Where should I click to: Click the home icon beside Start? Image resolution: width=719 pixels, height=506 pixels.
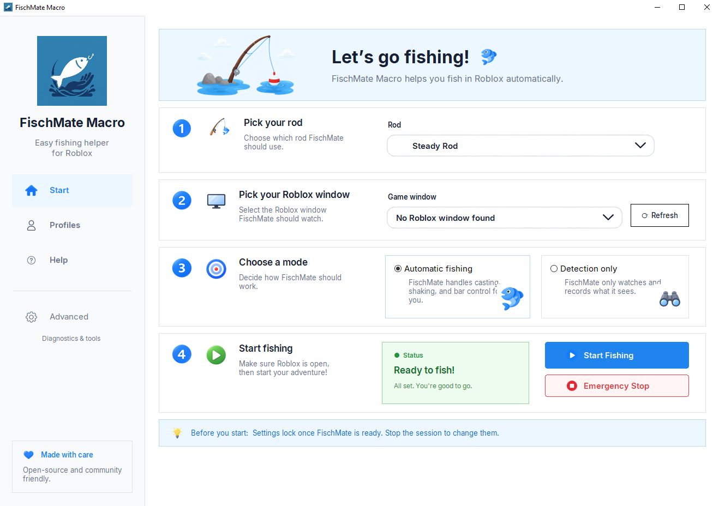(x=31, y=190)
